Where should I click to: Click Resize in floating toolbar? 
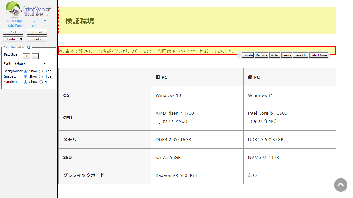click(x=287, y=55)
